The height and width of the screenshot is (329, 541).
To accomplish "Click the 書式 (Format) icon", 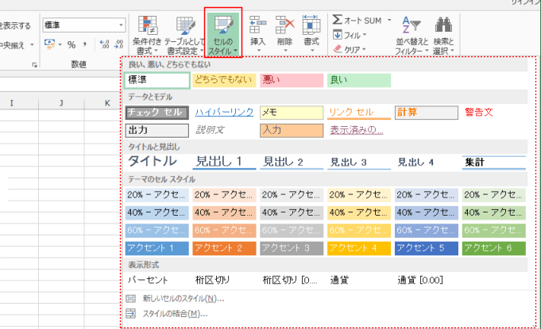I will click(311, 32).
